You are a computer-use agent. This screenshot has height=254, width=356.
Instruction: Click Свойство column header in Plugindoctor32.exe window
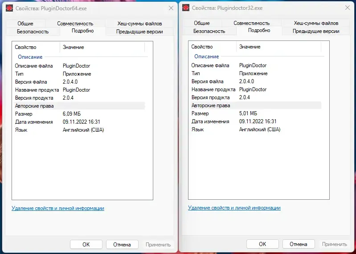pyautogui.click(x=212, y=47)
